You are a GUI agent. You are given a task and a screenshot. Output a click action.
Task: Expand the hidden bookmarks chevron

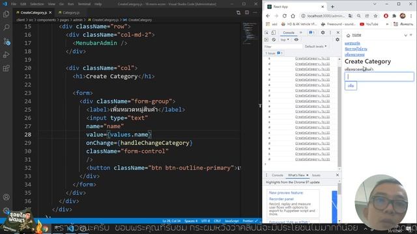[x=387, y=24]
